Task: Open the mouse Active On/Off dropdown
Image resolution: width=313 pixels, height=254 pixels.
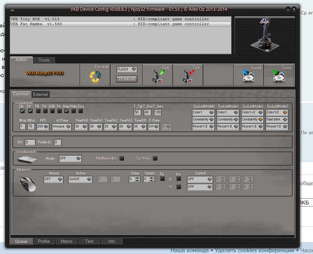Action: click(x=80, y=179)
